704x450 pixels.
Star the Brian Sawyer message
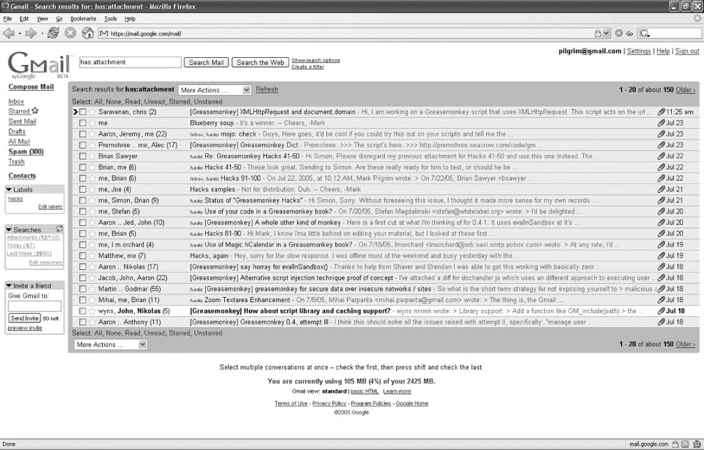click(x=92, y=156)
